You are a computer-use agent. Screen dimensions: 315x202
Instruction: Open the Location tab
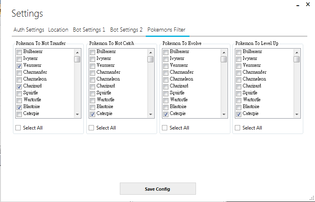point(58,30)
